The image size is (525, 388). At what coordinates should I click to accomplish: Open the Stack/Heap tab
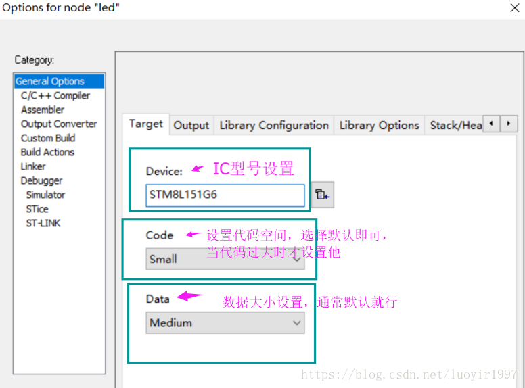click(454, 126)
